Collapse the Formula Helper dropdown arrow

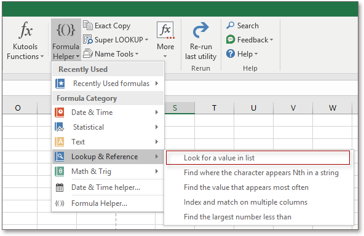pos(77,57)
